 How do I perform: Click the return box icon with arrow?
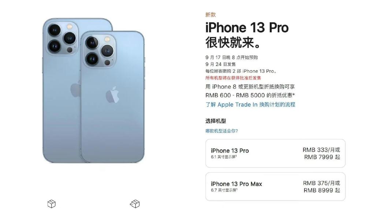coord(135,204)
